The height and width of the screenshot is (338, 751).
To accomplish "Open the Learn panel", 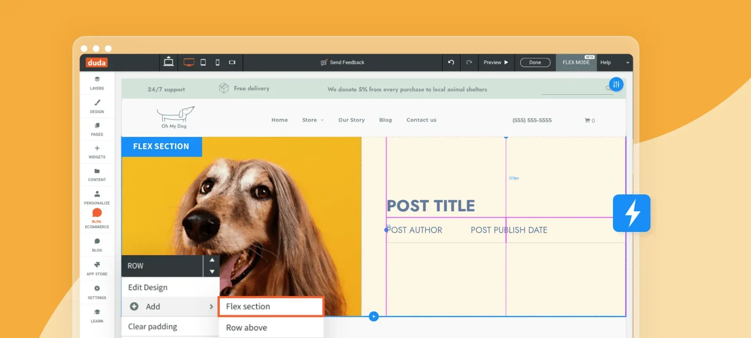I will [x=97, y=316].
